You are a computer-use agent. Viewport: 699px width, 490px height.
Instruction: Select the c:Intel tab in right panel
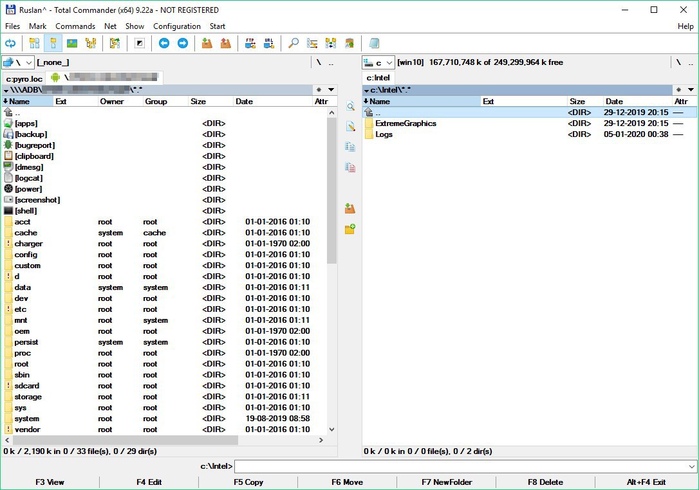(378, 78)
